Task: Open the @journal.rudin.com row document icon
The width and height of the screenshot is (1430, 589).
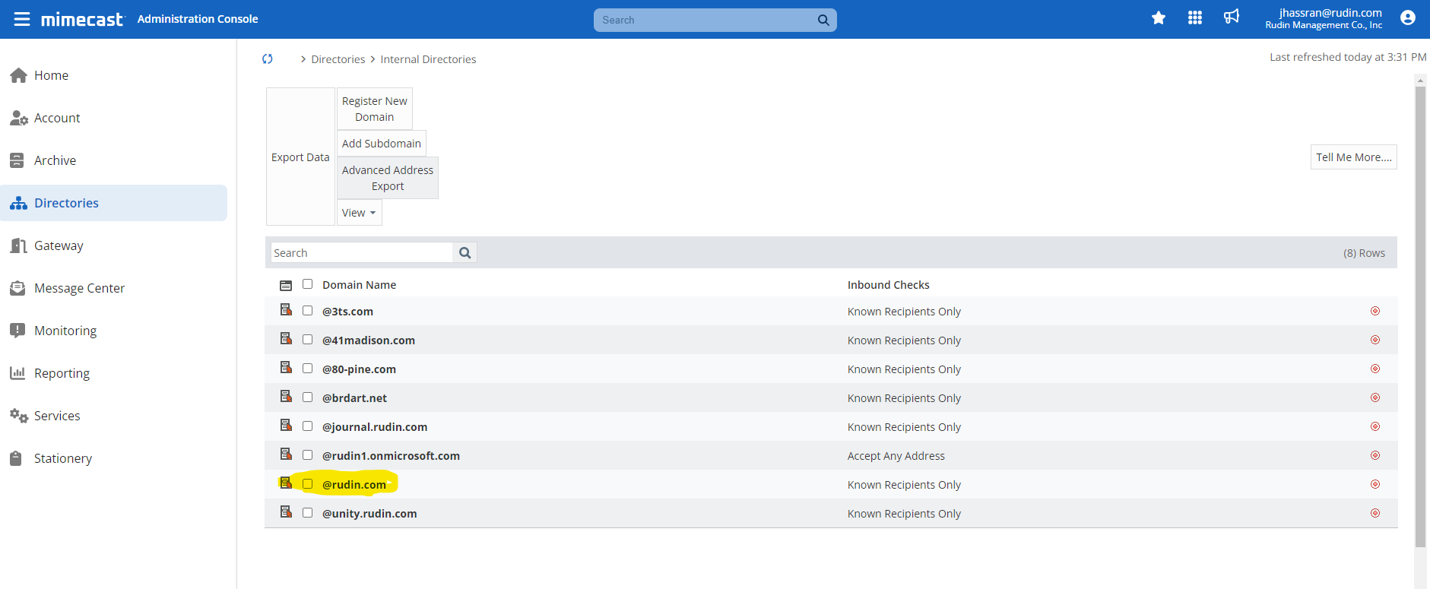Action: 286,426
